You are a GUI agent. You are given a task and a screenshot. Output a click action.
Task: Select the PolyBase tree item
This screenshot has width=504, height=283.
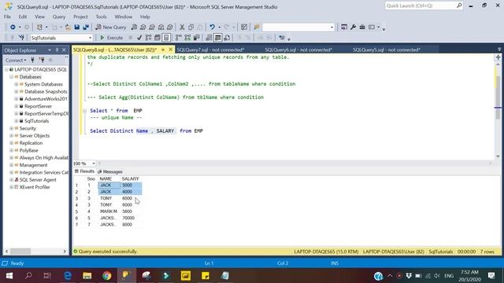coord(28,150)
